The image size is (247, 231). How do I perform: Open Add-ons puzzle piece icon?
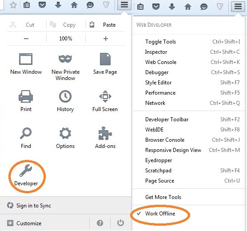pos(105,134)
